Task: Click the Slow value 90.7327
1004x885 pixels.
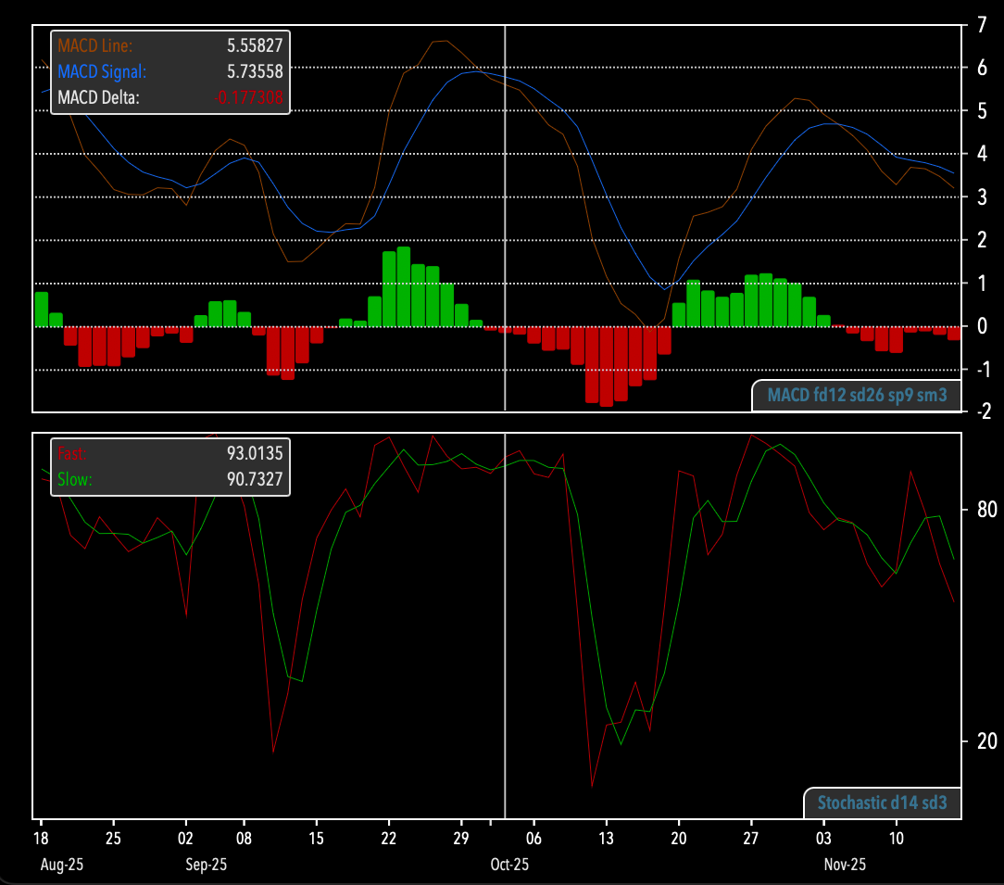Action: click(255, 479)
